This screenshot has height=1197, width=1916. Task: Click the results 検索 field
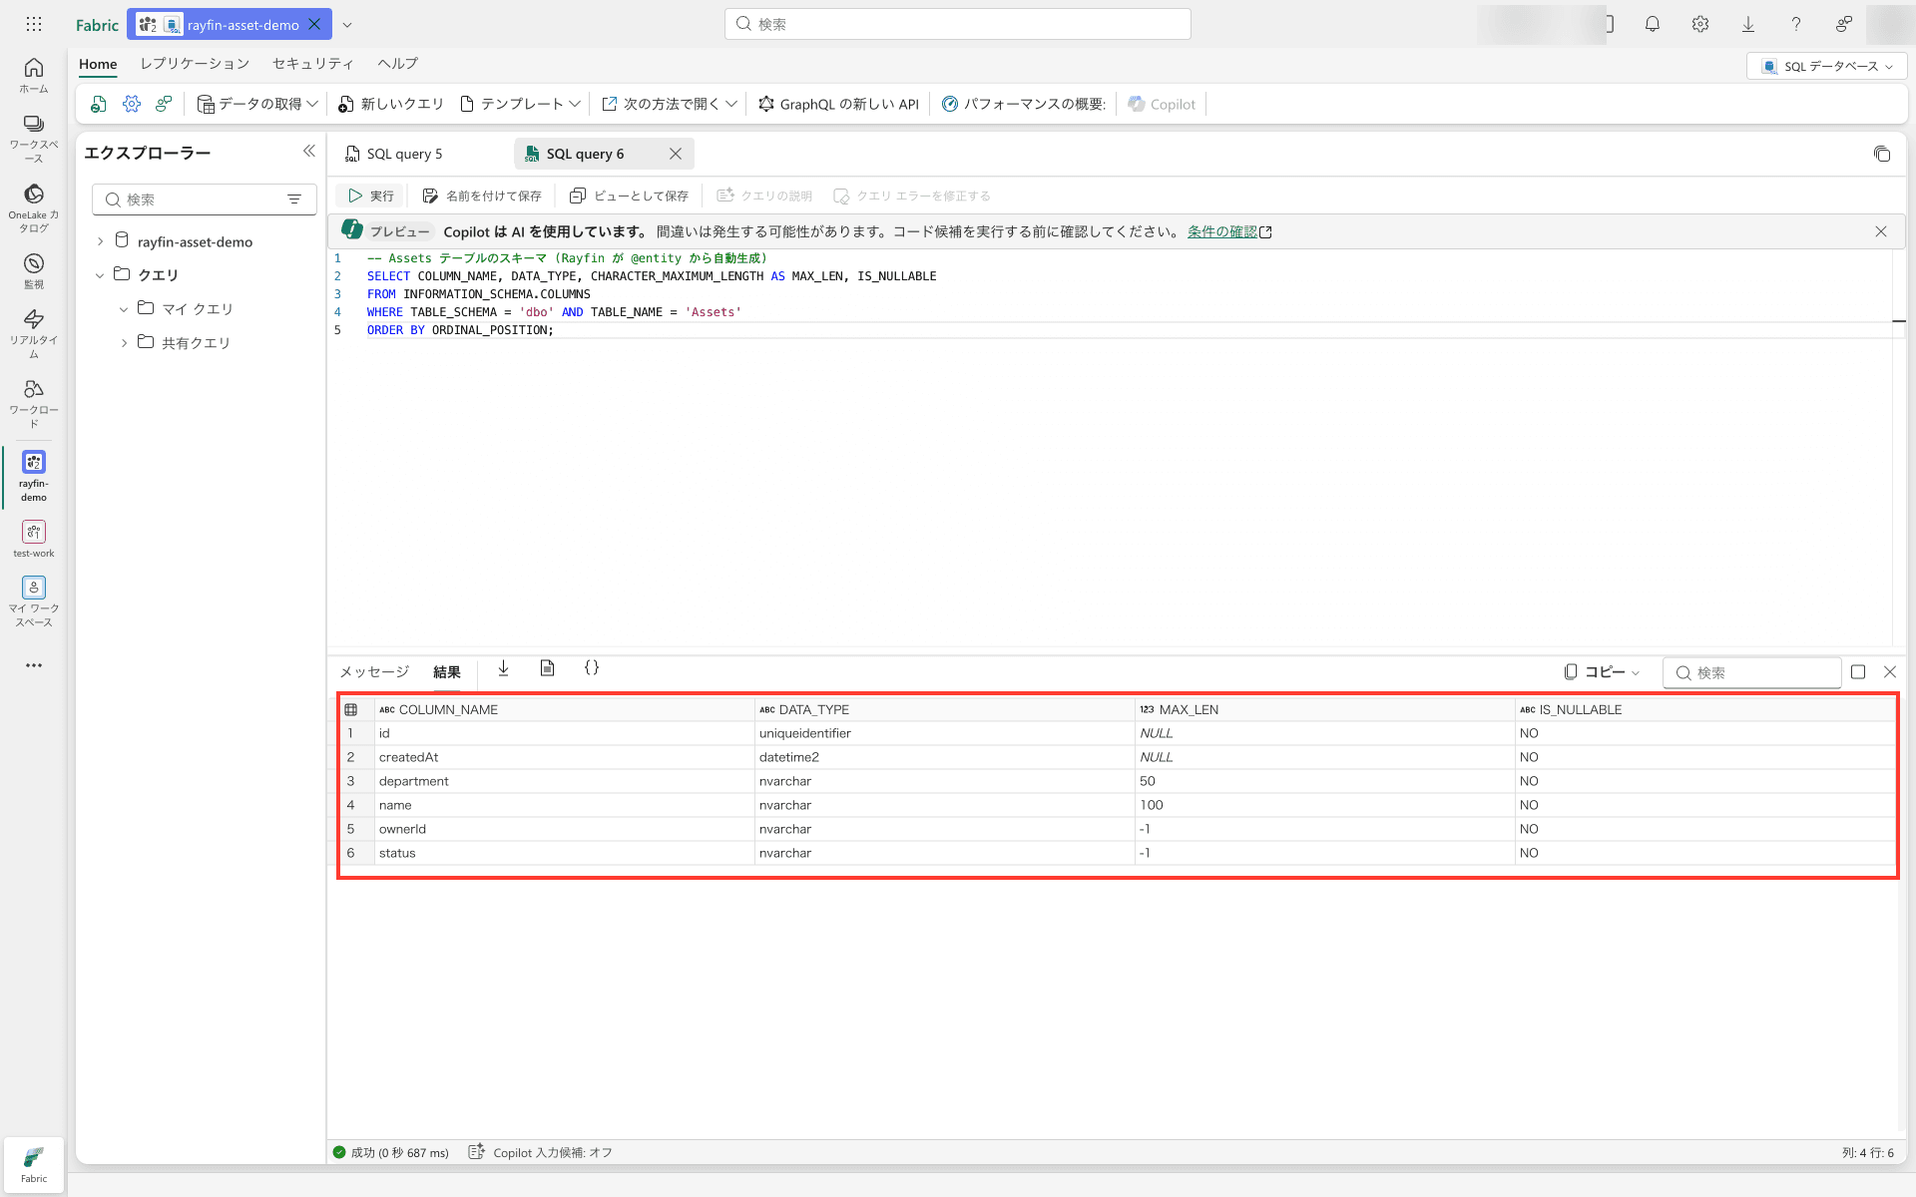point(1752,672)
